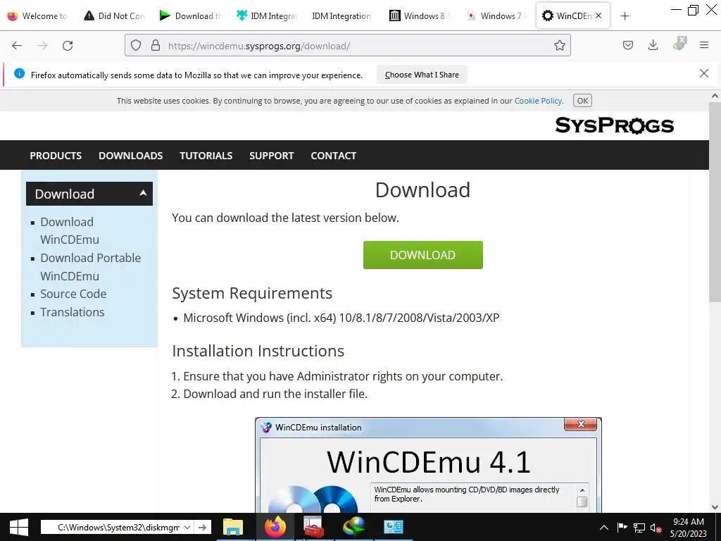Viewport: 721px width, 541px height.
Task: Reload the current page
Action: coord(68,46)
